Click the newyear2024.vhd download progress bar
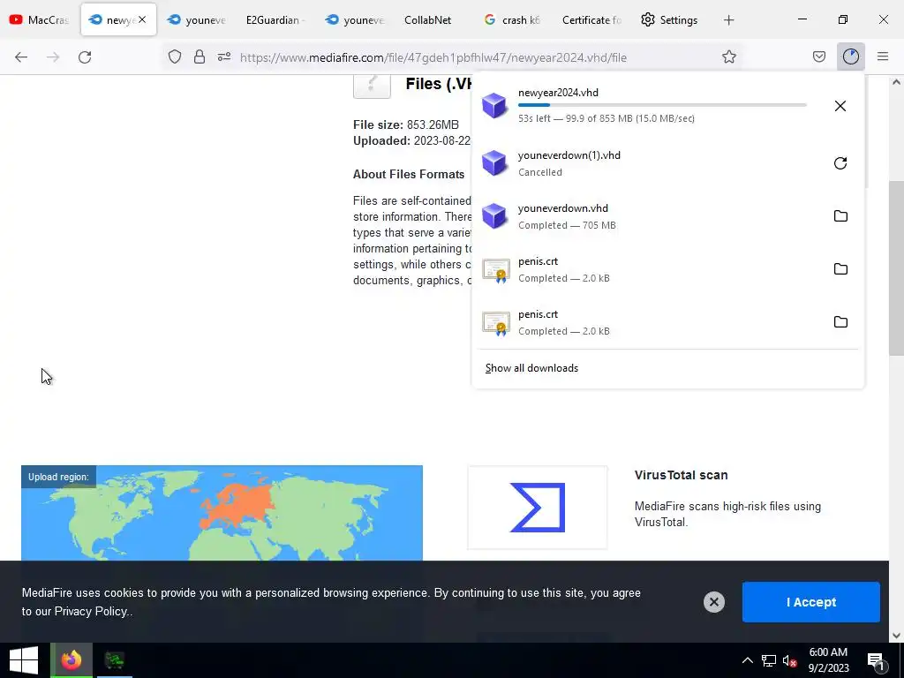This screenshot has height=678, width=904. (x=662, y=105)
